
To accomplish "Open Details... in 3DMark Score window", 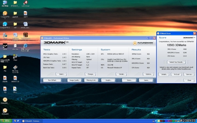I will pos(164,74).
